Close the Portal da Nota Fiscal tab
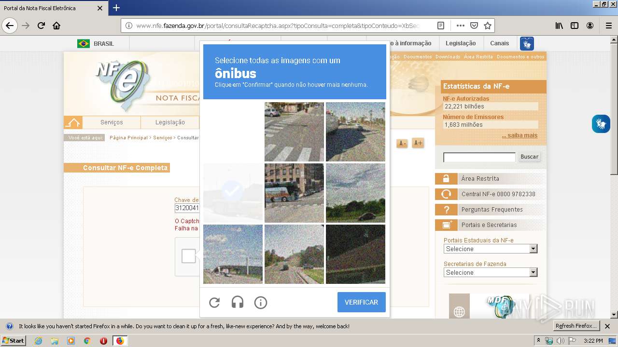This screenshot has width=618, height=347. click(100, 8)
